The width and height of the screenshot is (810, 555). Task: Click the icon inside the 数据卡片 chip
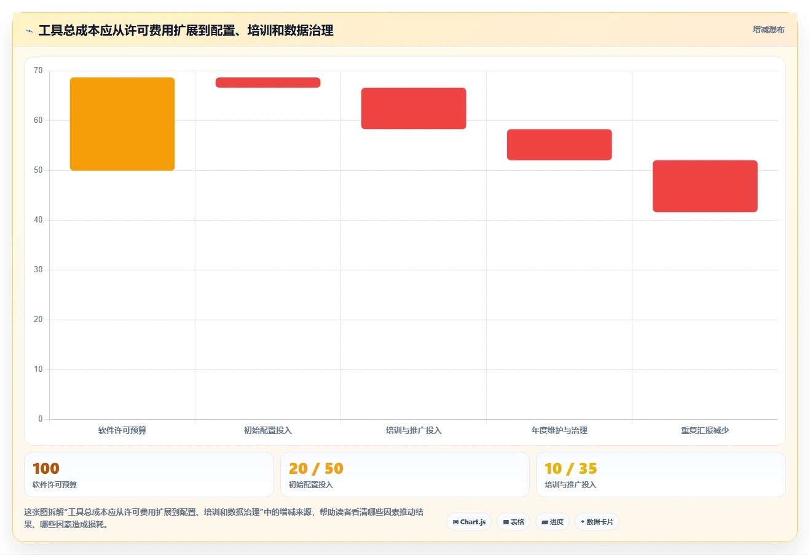click(583, 522)
